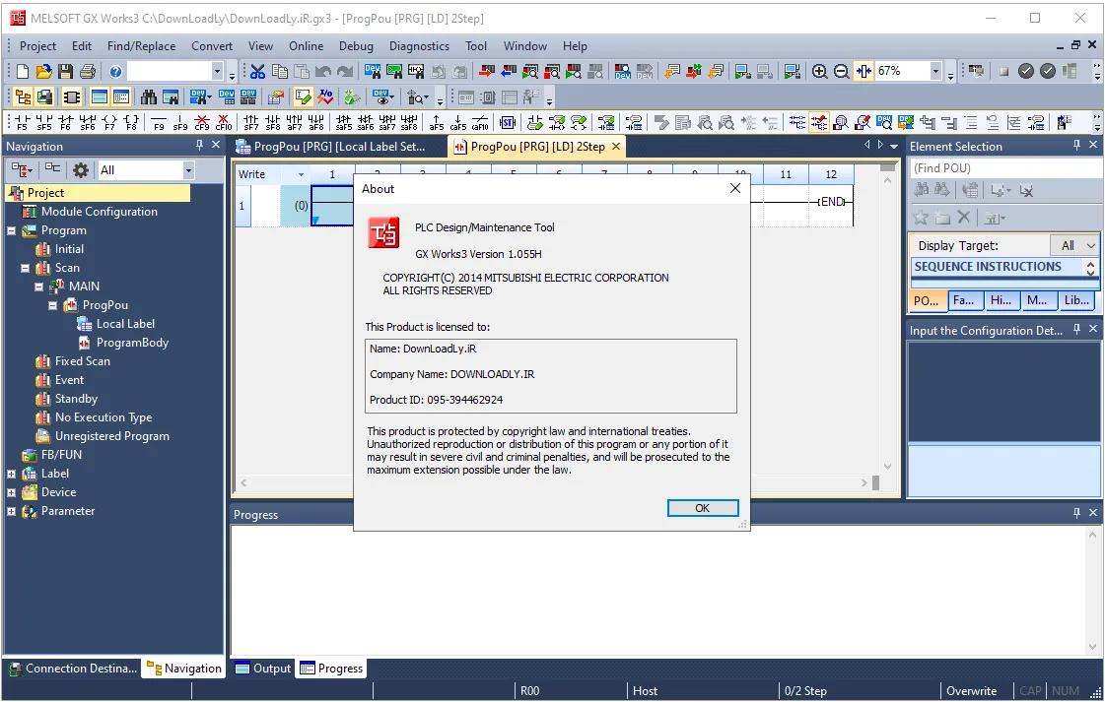The height and width of the screenshot is (702, 1105).
Task: Zoom out with the minus magnifier icon
Action: point(842,71)
